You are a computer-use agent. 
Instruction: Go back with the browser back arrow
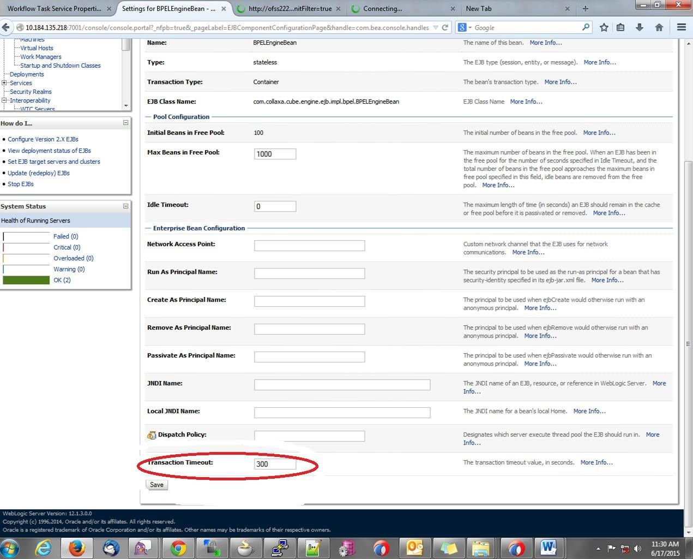[x=6, y=27]
